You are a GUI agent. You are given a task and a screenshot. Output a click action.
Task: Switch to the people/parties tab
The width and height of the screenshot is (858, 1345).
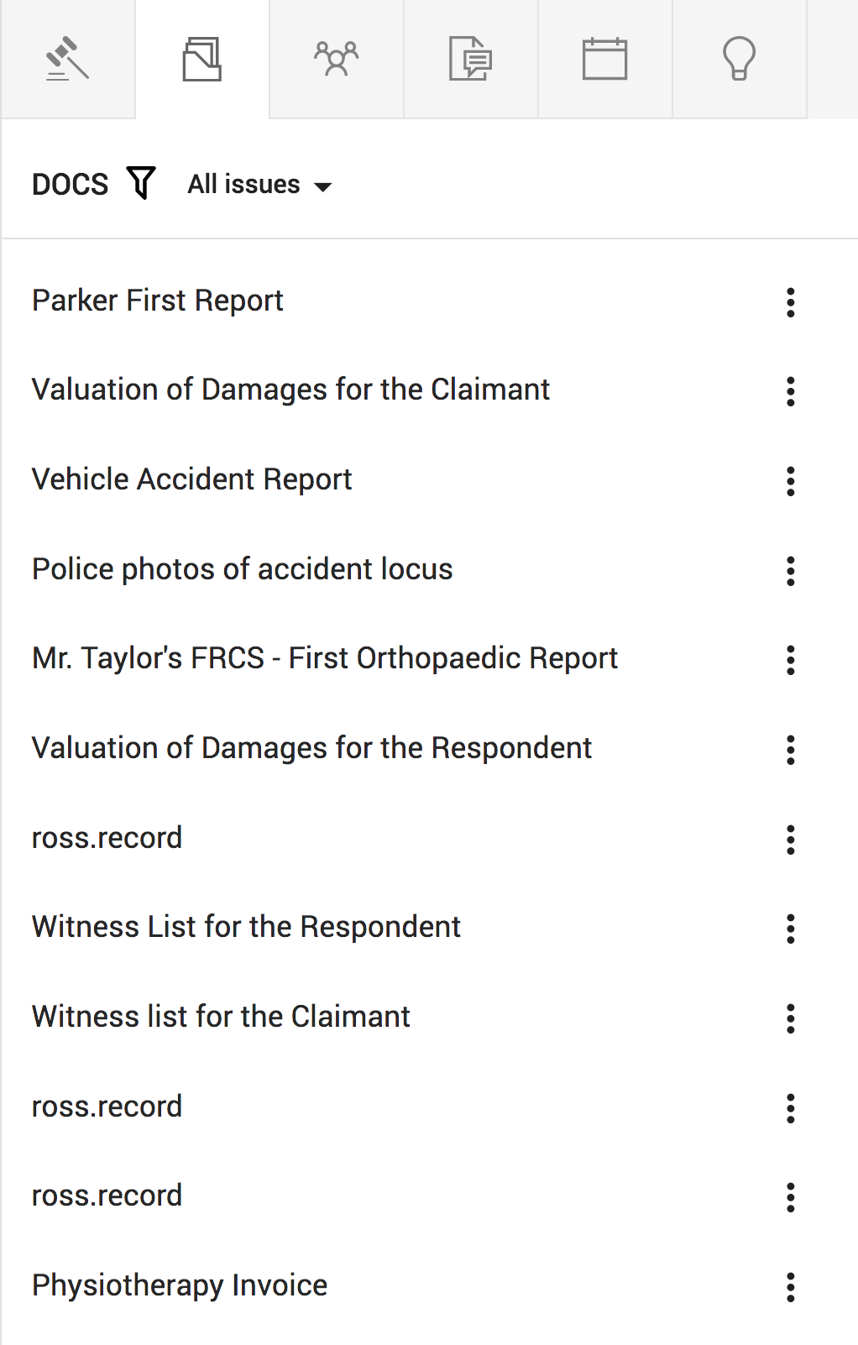click(x=336, y=60)
